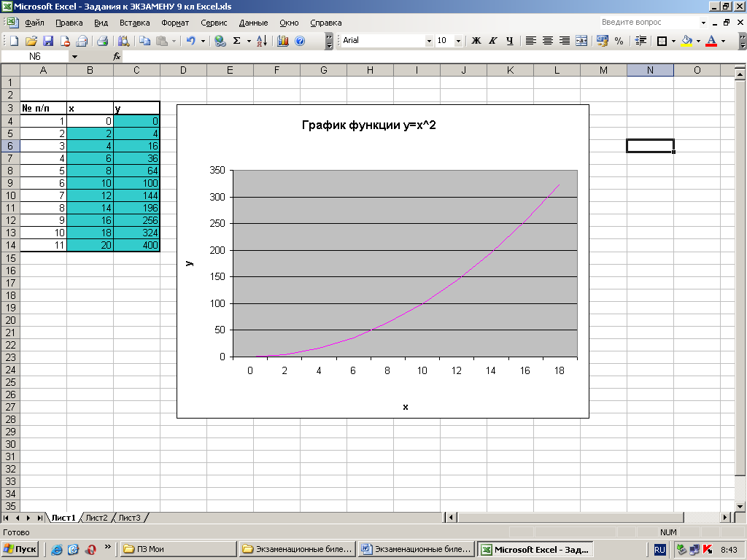Open the Fill Color dropdown arrow

[698, 41]
